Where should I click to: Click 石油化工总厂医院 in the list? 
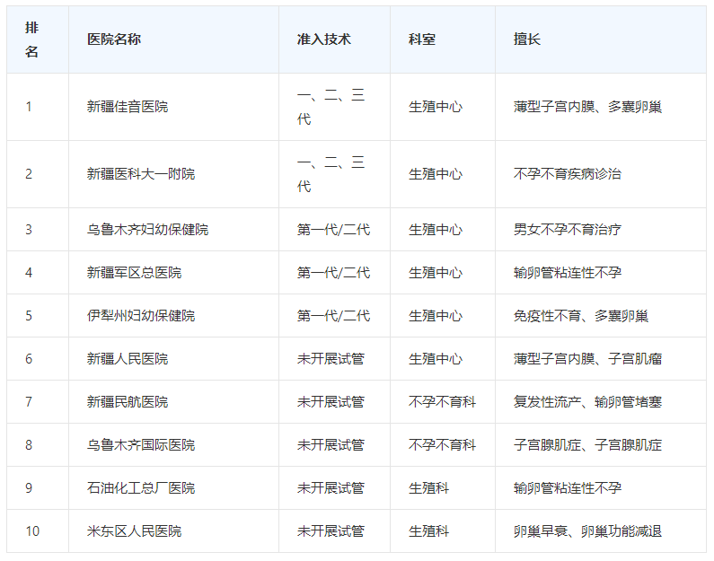coord(141,488)
